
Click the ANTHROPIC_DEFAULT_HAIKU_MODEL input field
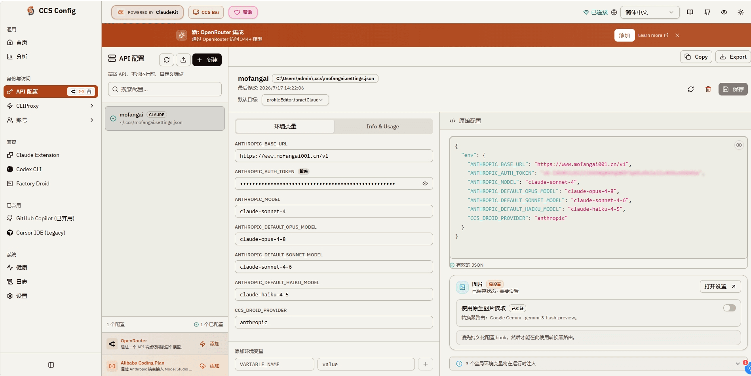[x=334, y=294]
